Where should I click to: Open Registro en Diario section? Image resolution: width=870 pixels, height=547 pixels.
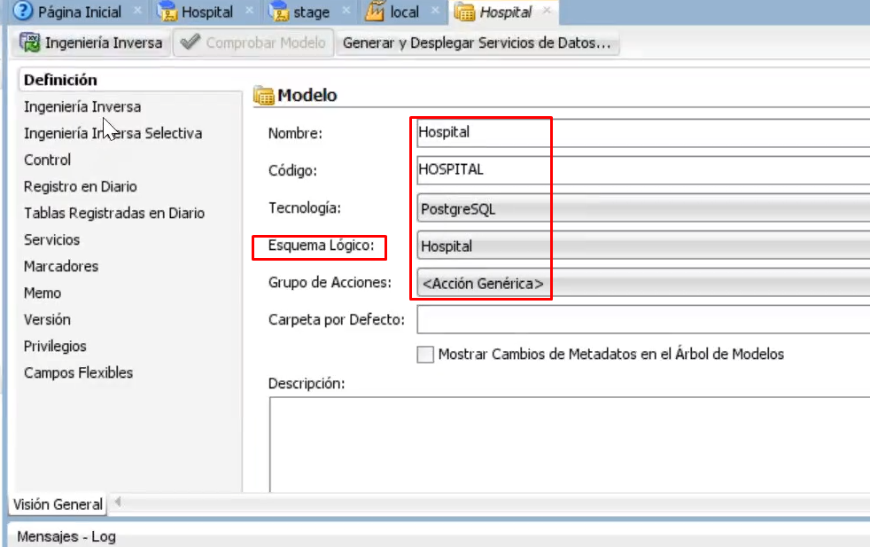(80, 186)
